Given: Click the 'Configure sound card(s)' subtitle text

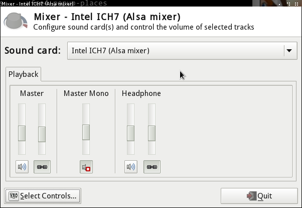Looking at the screenshot, I should pyautogui.click(x=143, y=27).
